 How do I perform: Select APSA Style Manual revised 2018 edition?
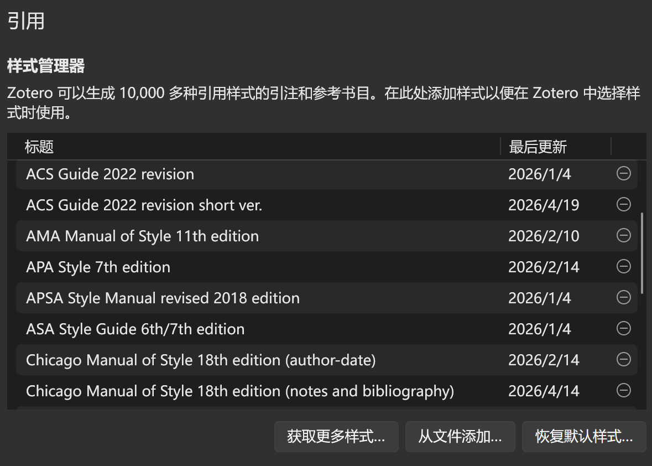coord(326,298)
